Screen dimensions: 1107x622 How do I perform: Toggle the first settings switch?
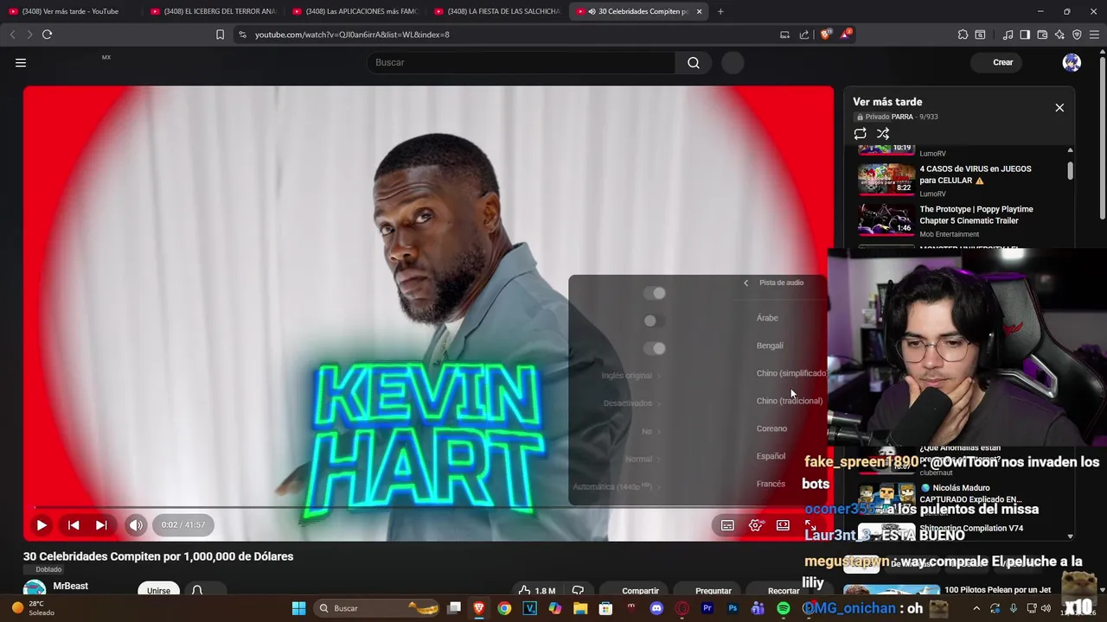[655, 293]
